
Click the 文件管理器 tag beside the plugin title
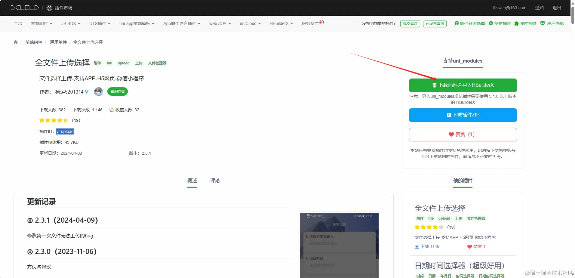tap(157, 63)
